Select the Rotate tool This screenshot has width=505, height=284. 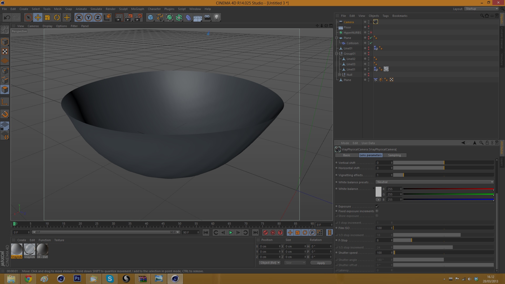tap(57, 18)
